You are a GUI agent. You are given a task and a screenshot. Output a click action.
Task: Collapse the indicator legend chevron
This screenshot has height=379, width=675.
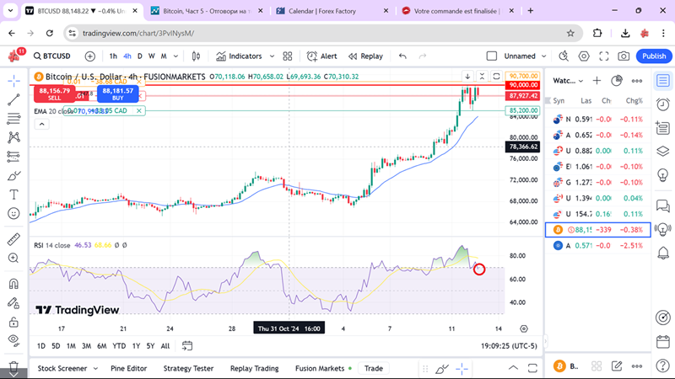click(x=41, y=124)
